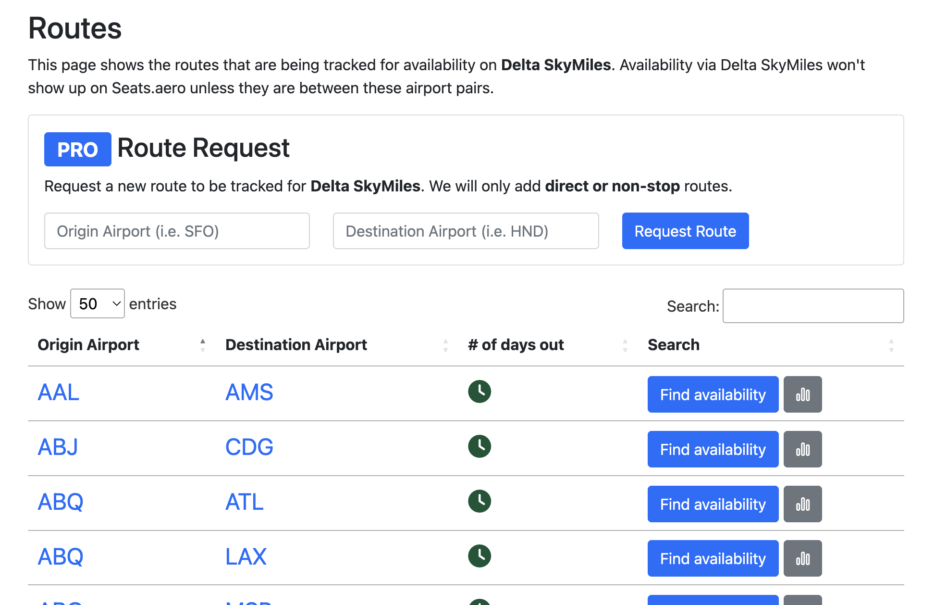Click the Route Request heading text
Viewport: 935px width, 605px height.
203,148
